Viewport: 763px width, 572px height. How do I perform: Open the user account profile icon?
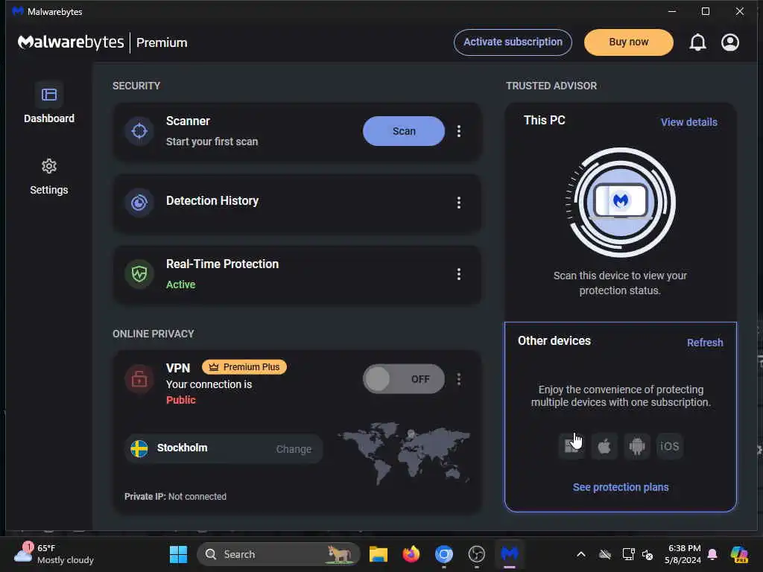(730, 42)
